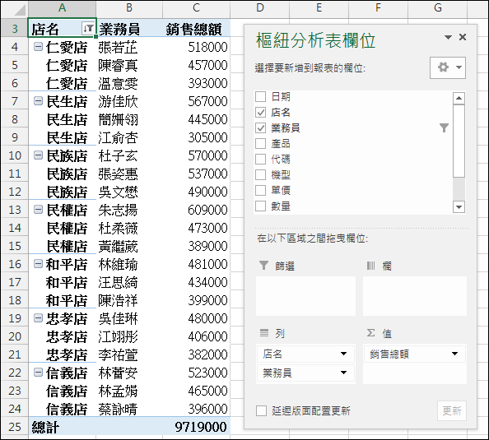The image size is (489, 440).
Task: Click the 篩選 drop area box
Action: point(305,296)
